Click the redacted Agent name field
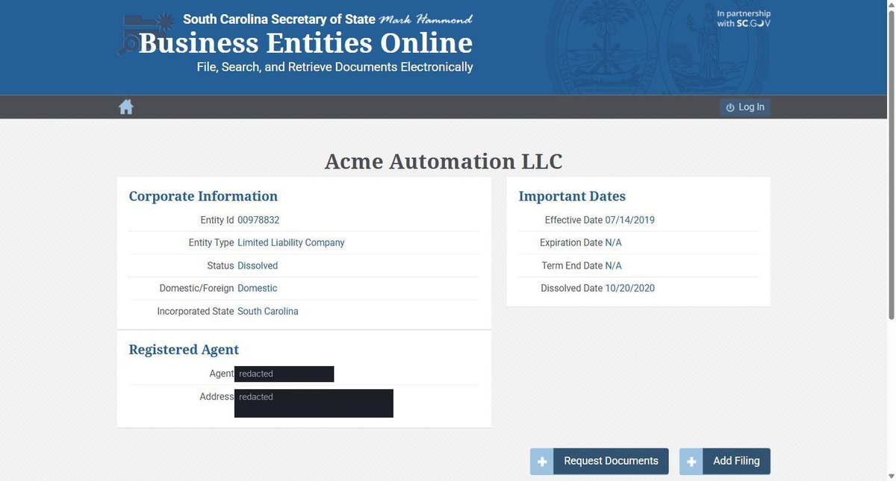Viewport: 896px width, 481px height. tap(284, 374)
